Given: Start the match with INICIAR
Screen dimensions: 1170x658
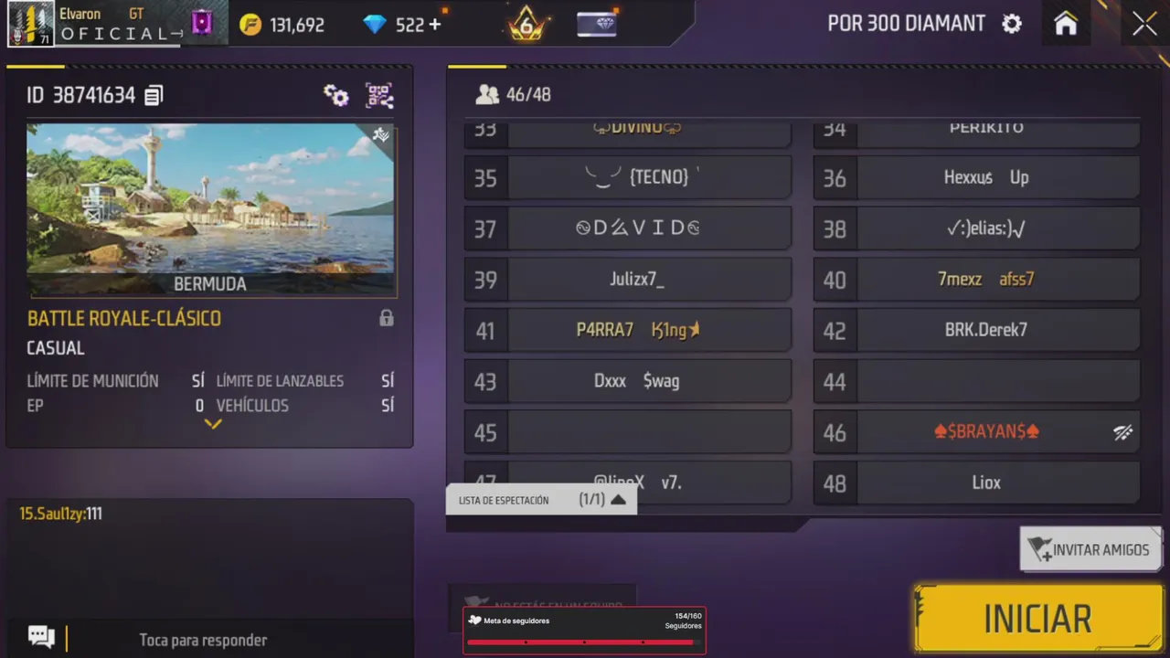Looking at the screenshot, I should coord(1037,619).
